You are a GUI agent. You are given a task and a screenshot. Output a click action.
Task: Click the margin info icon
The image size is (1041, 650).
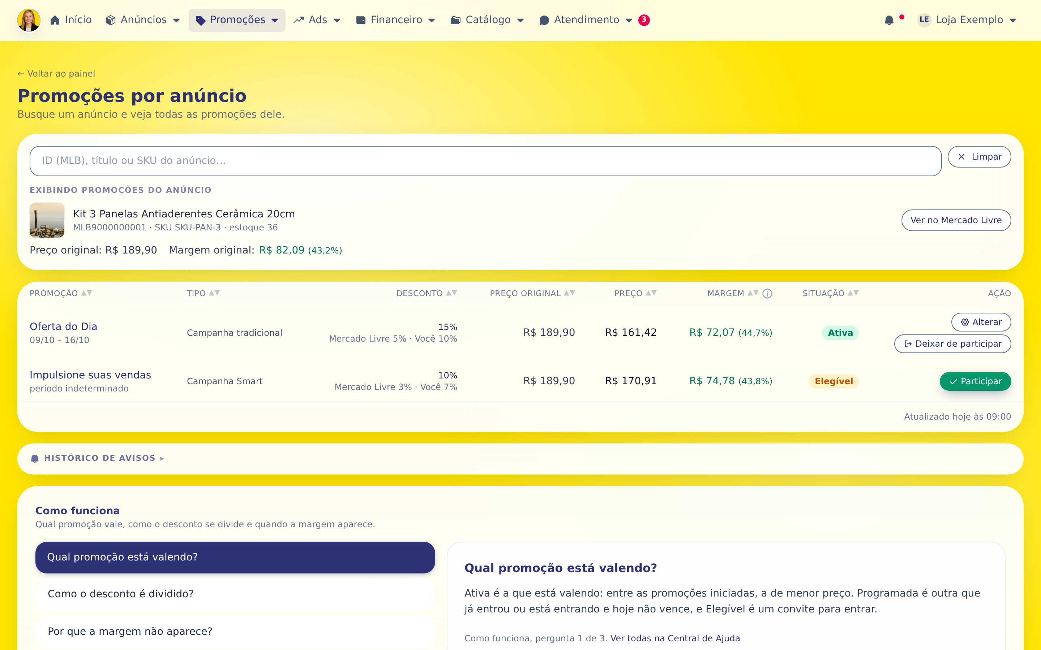point(767,294)
